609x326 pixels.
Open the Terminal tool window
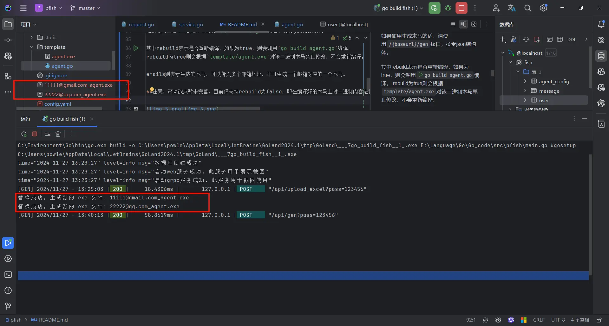[x=8, y=275]
